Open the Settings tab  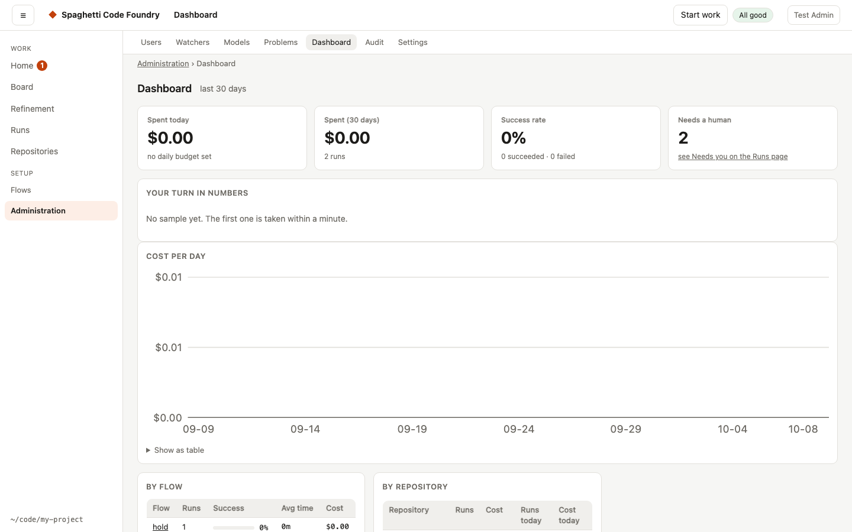click(x=412, y=43)
